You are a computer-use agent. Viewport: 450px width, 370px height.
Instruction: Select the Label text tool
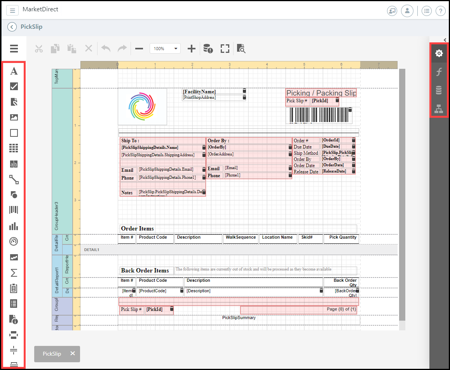click(x=14, y=71)
